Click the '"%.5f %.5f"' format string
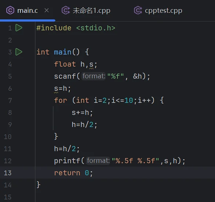215x202 pixels. pyautogui.click(x=135, y=161)
